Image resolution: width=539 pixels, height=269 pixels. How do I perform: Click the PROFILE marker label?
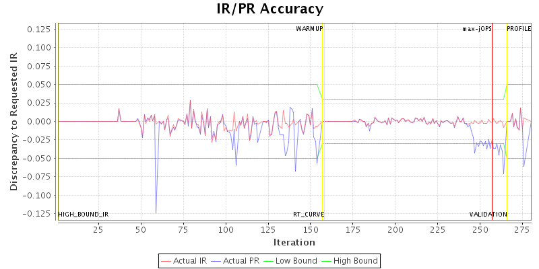tap(519, 29)
